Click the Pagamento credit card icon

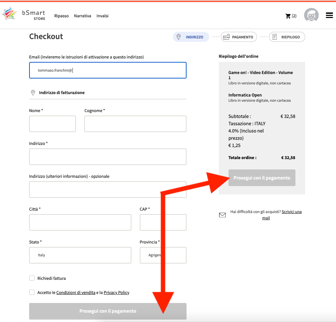[226, 37]
